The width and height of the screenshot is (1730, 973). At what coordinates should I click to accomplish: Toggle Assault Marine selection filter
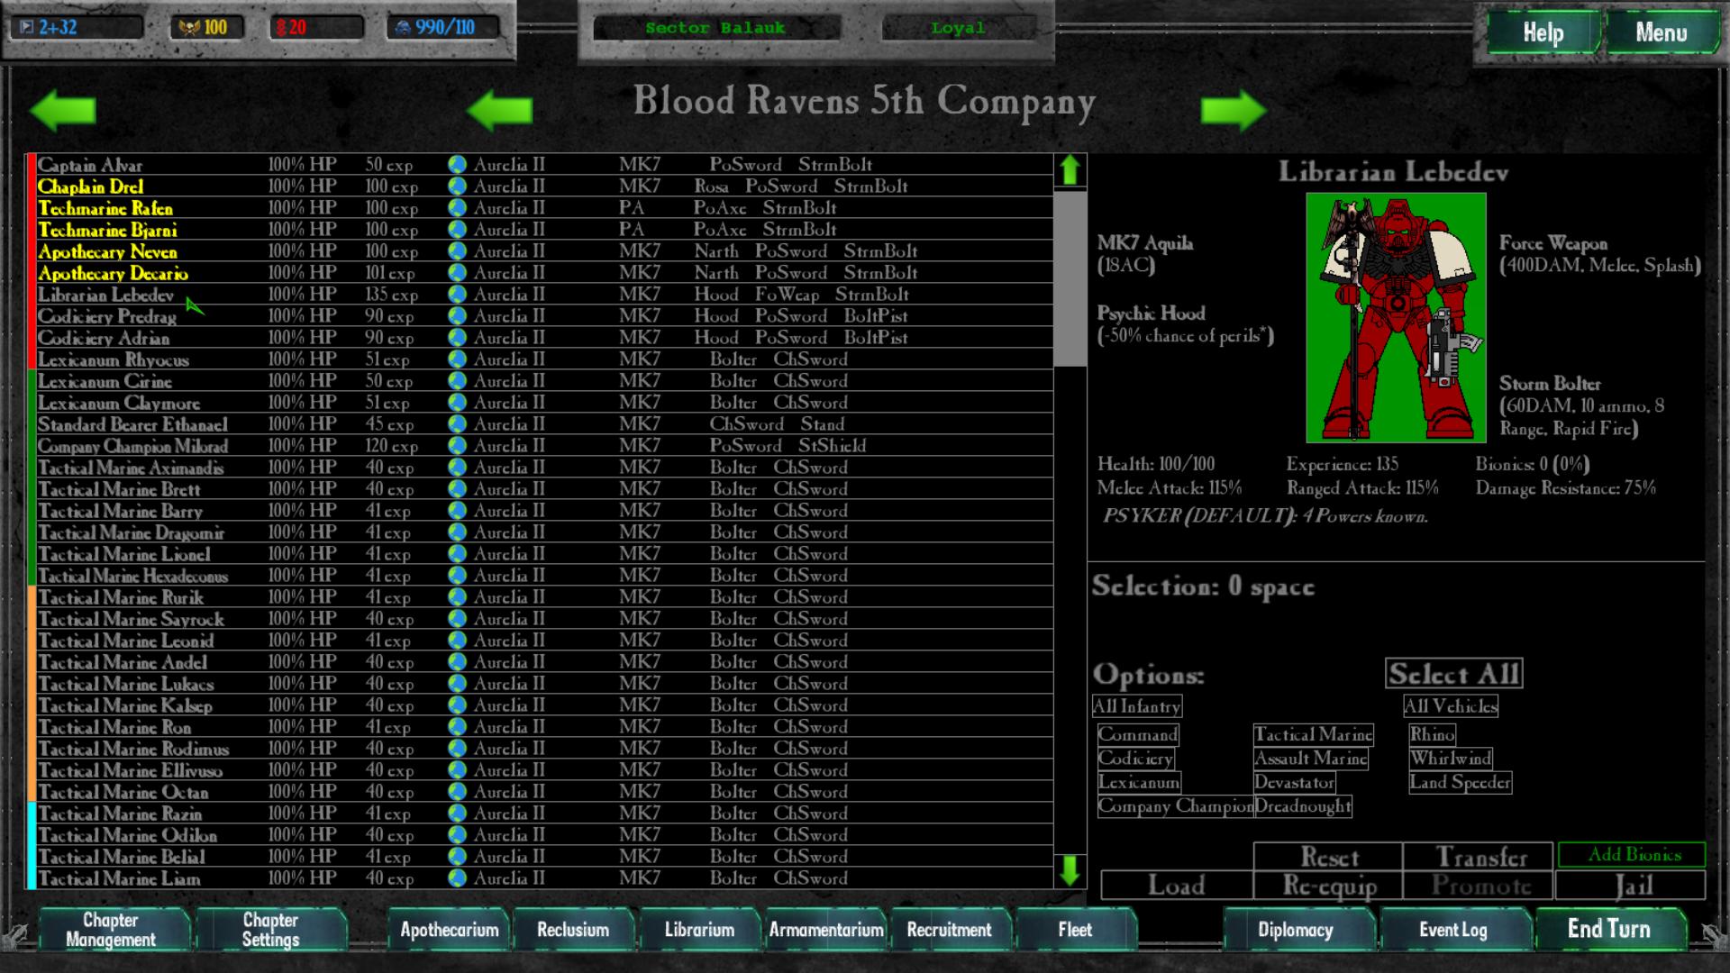tap(1311, 759)
